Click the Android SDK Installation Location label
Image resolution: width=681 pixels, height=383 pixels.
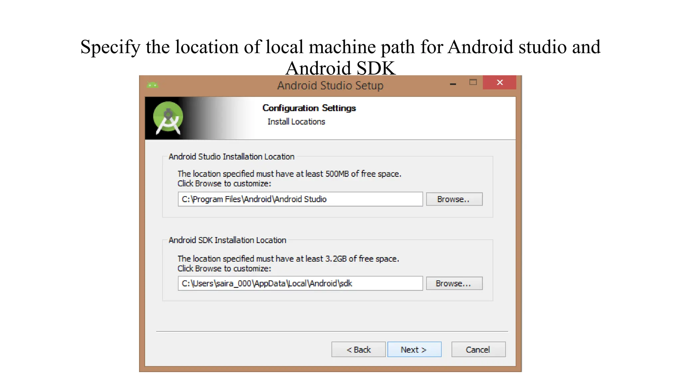coord(227,240)
